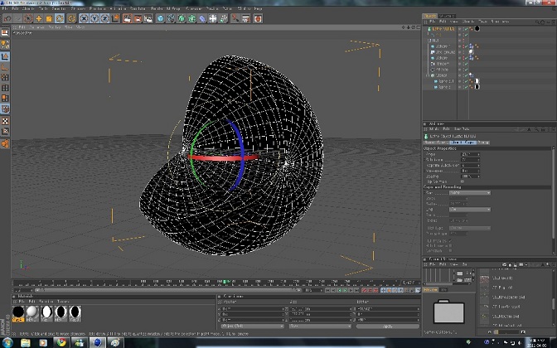Image resolution: width=557 pixels, height=348 pixels.
Task: Open the green NURBS generator icon
Action: click(x=182, y=18)
